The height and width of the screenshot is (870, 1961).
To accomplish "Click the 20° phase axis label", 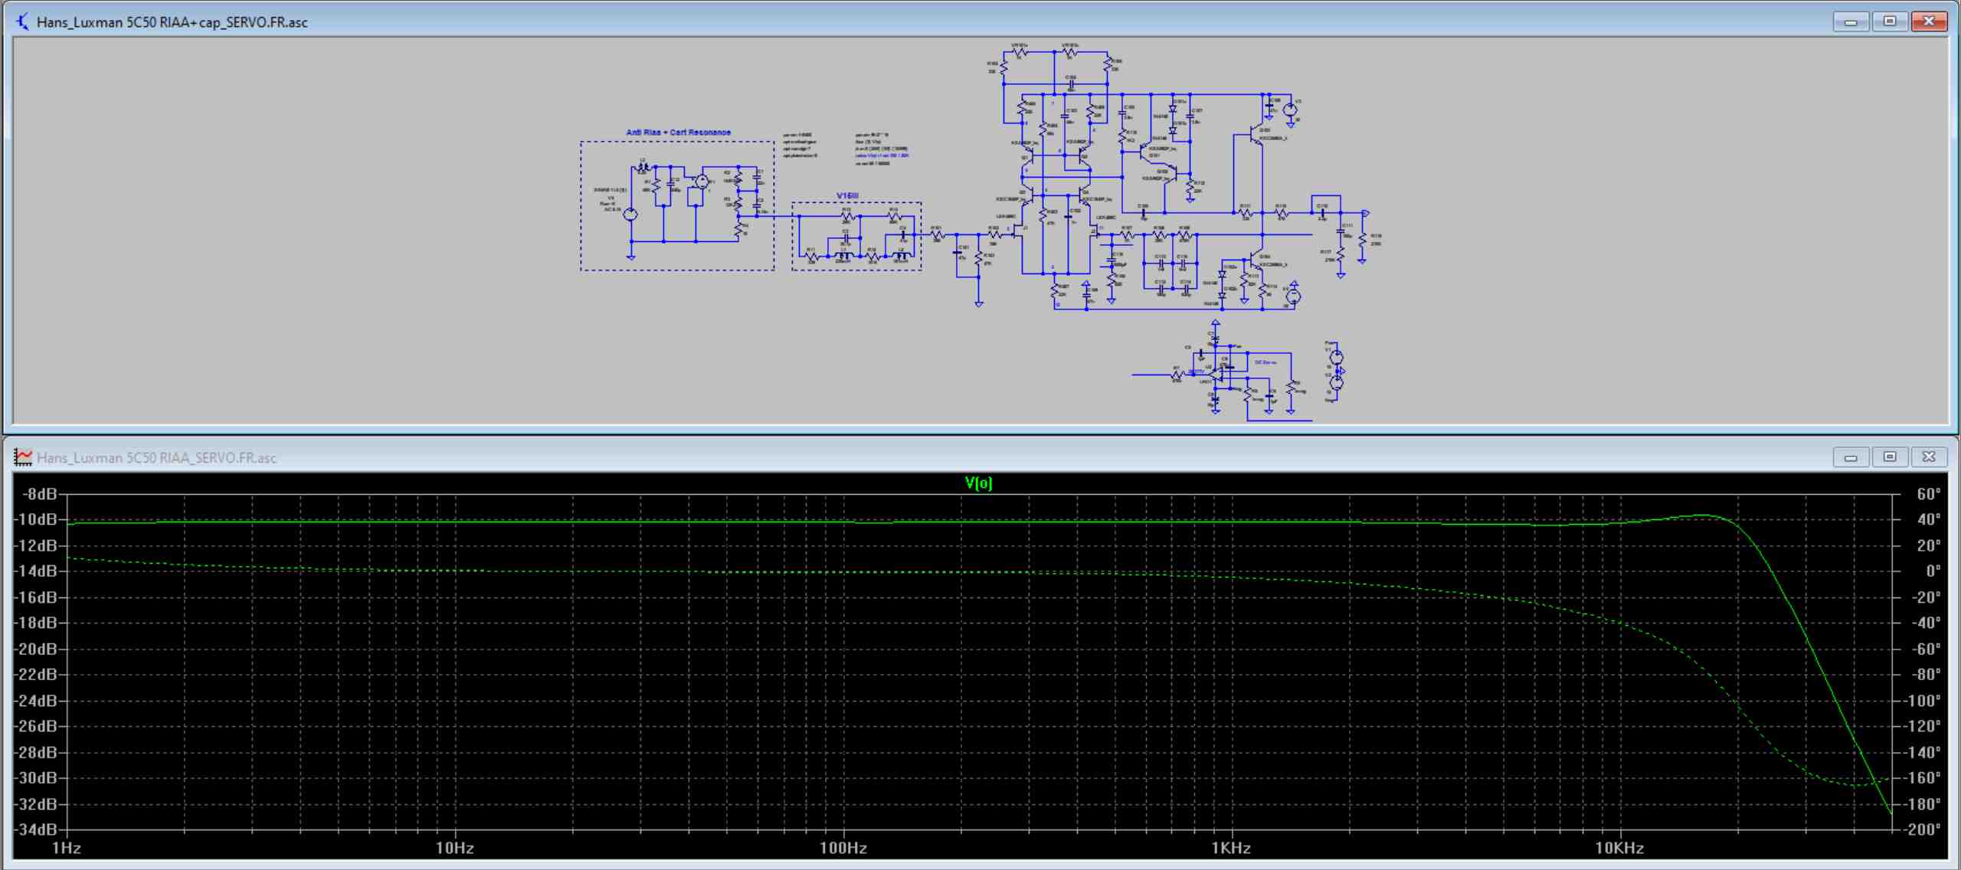I will coord(1929,545).
